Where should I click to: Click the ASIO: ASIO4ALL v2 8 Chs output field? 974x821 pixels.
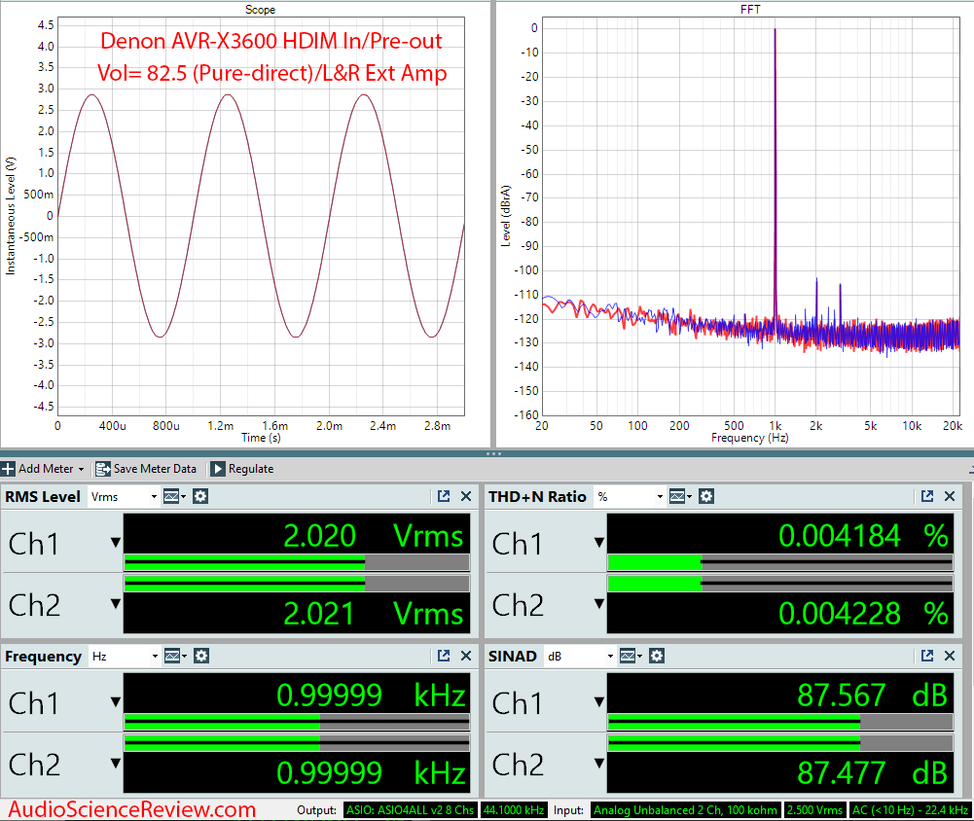coord(410,810)
